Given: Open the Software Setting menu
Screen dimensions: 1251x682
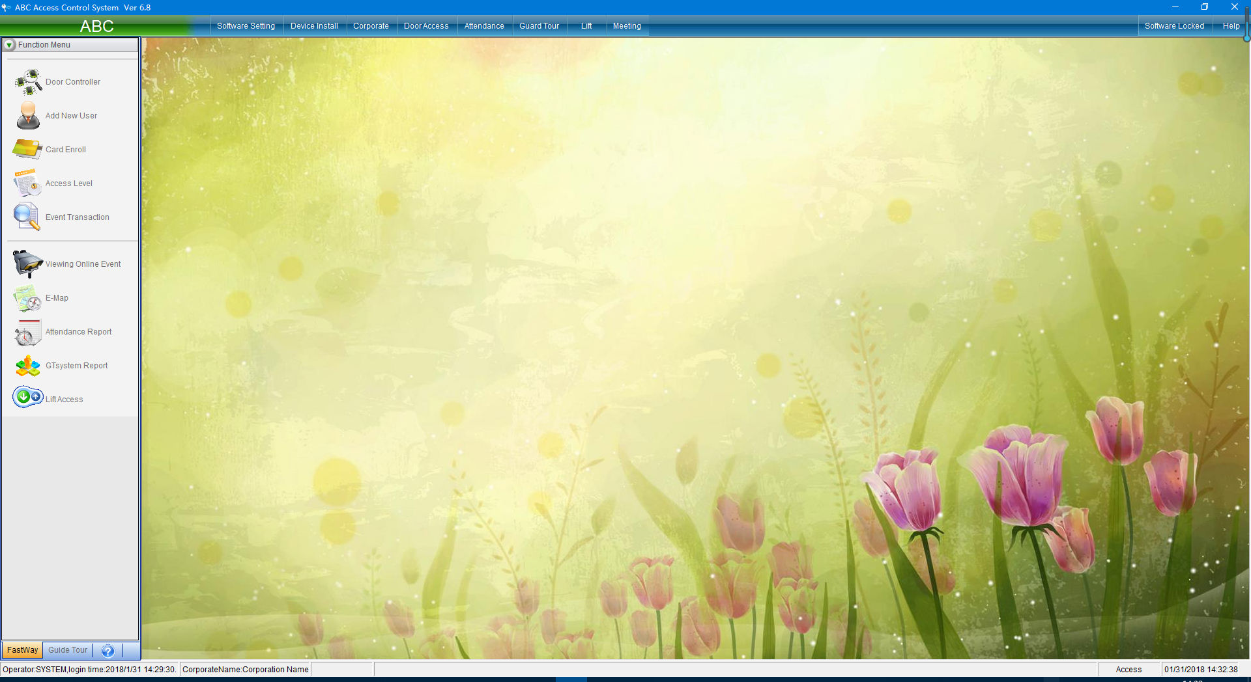Looking at the screenshot, I should click(246, 26).
